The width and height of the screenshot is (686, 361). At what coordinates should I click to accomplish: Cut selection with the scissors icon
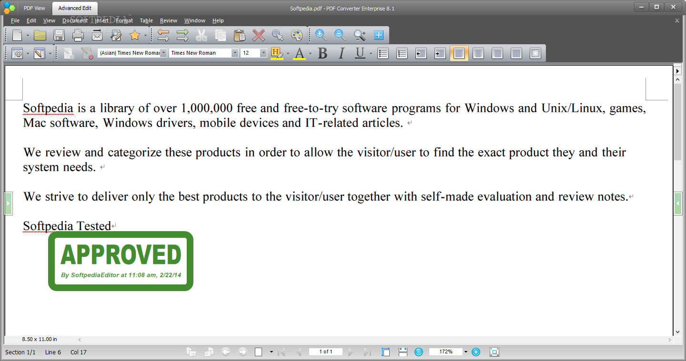202,35
